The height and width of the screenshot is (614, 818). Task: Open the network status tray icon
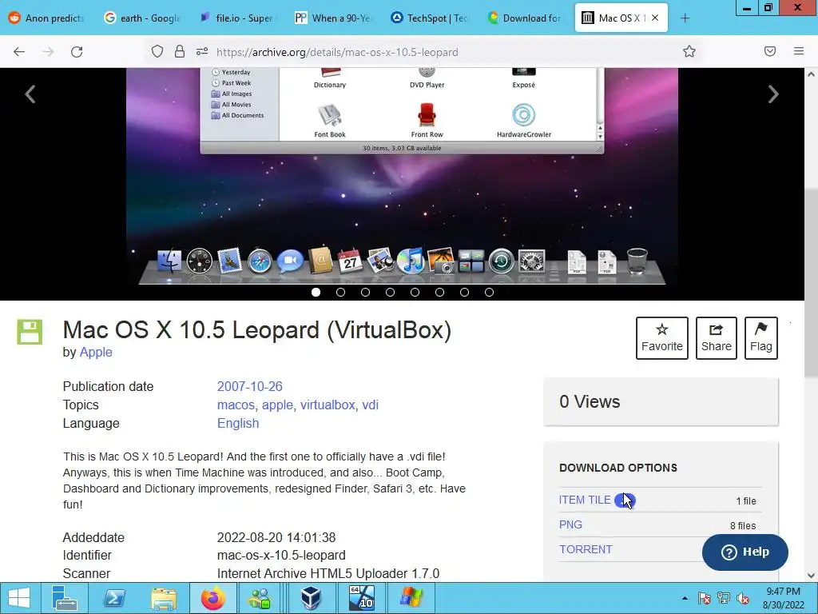click(x=724, y=598)
